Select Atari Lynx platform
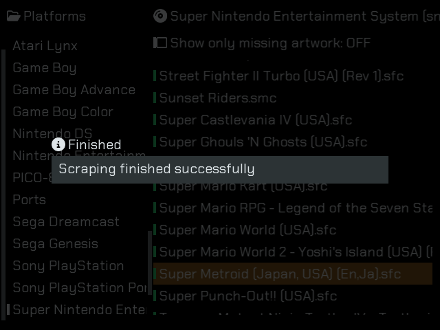 pos(45,45)
